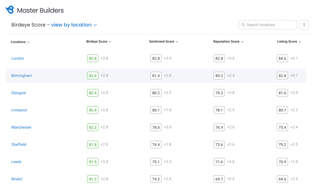Click Birmingham's Reputation Score 80.2
This screenshot has width=320, height=189.
[219, 76]
